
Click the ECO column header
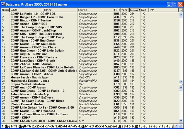click(x=117, y=10)
